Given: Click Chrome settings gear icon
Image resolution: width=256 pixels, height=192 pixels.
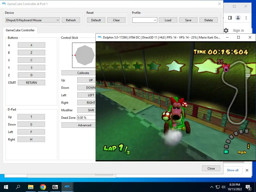Looking at the screenshot, I should 226,30.
